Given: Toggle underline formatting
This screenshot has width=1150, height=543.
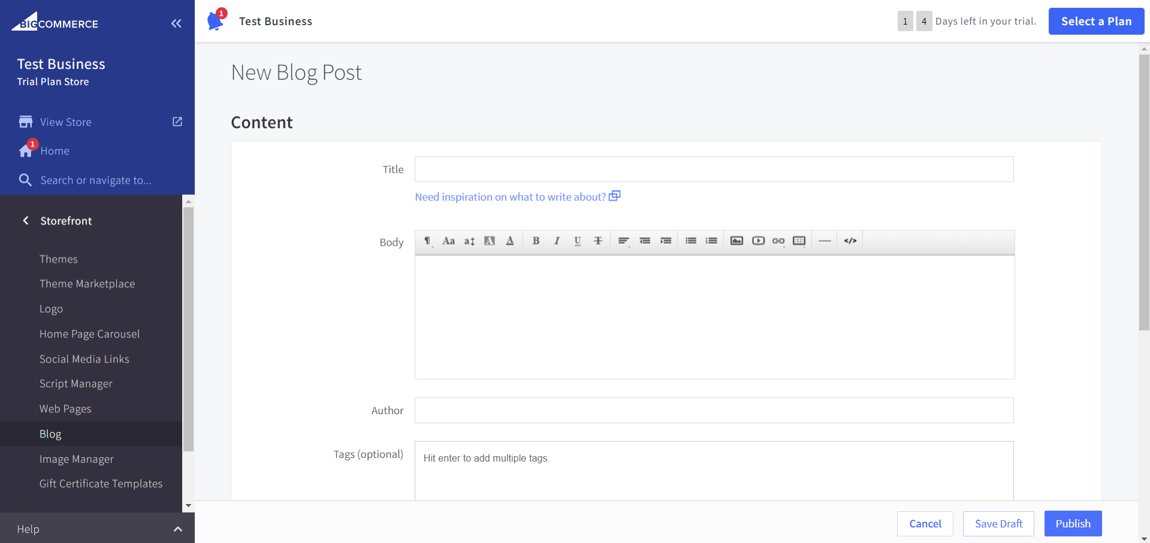Looking at the screenshot, I should [578, 241].
